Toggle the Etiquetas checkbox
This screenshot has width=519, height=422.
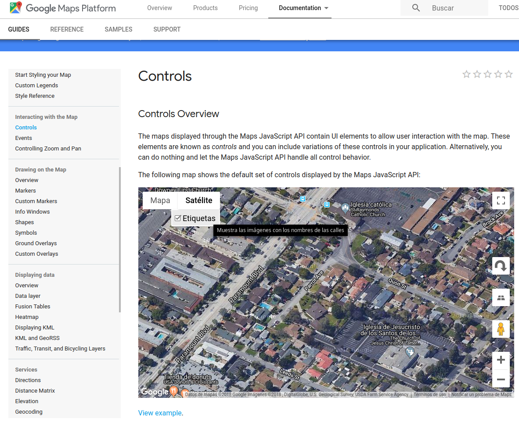coord(178,218)
